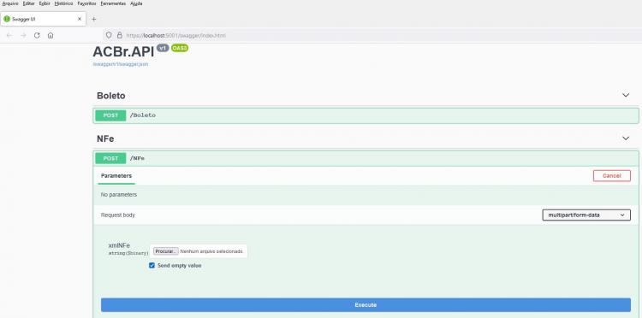Click the Cancel button
This screenshot has height=318, width=642.
click(x=612, y=176)
